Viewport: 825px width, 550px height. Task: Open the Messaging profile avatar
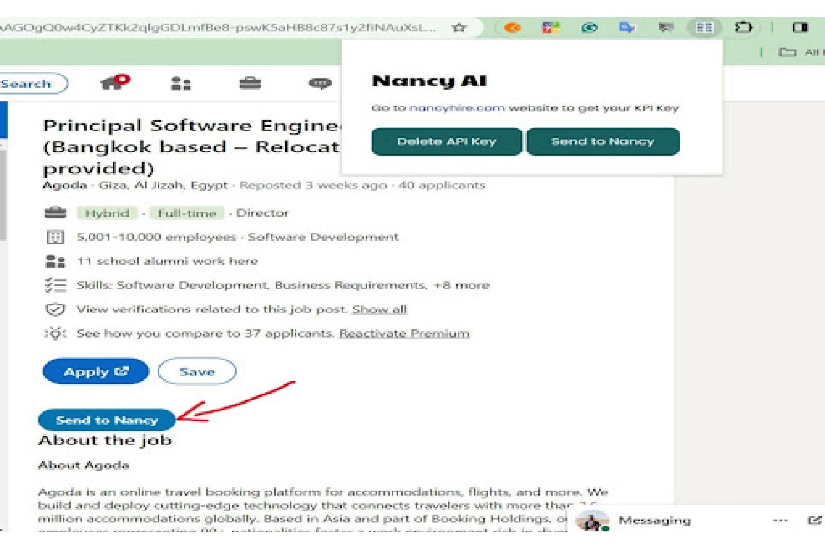tap(592, 521)
